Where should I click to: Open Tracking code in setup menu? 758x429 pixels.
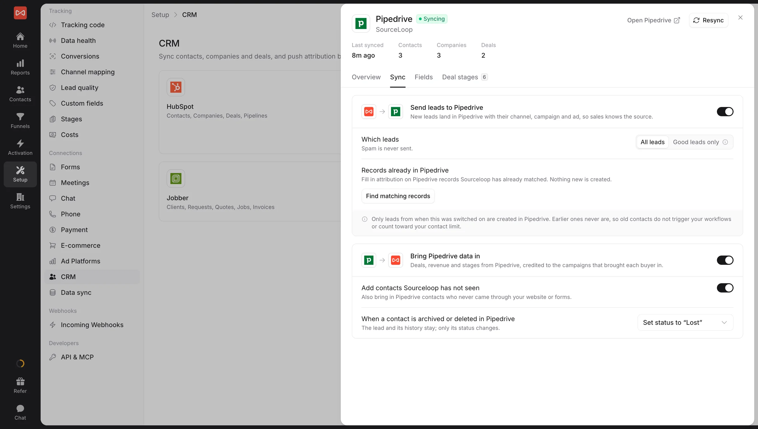point(92,25)
